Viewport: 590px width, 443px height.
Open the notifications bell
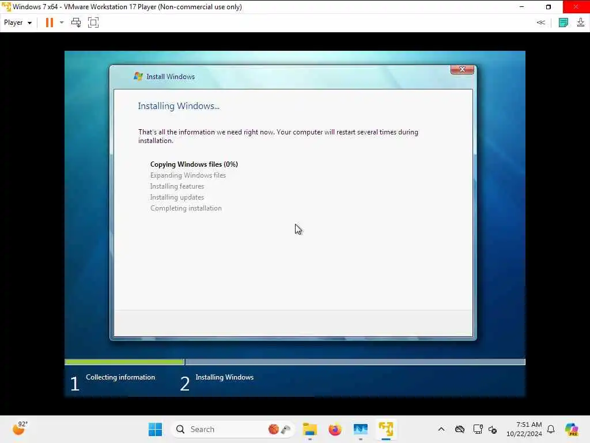pyautogui.click(x=551, y=429)
